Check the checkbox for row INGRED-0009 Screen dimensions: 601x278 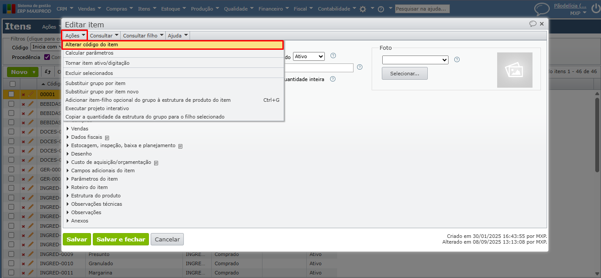pyautogui.click(x=11, y=254)
